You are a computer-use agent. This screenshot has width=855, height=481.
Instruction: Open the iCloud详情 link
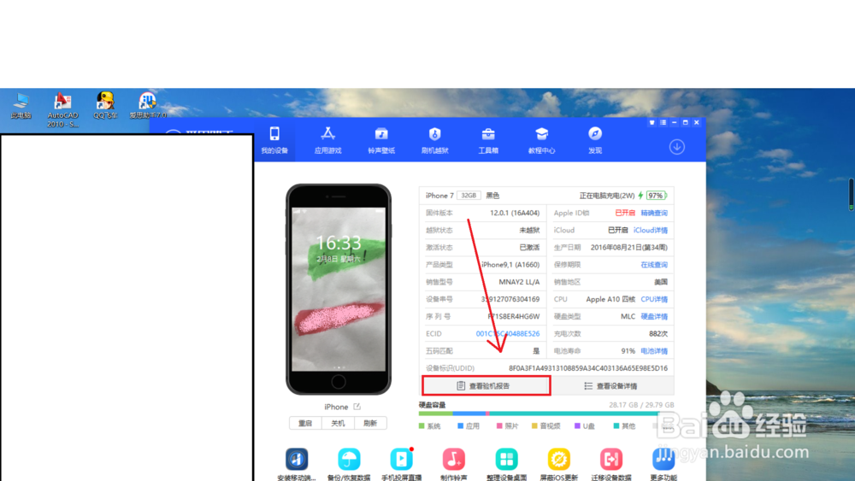coord(651,231)
